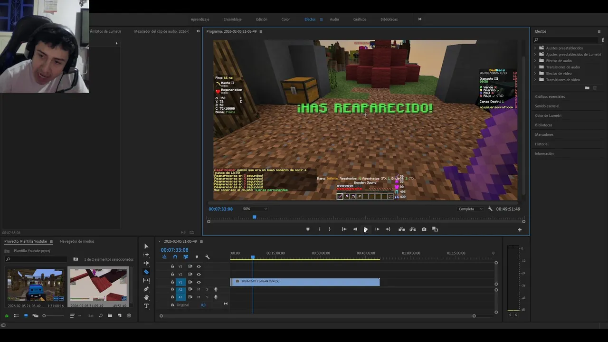Toggle Linked Selection in timeline
Image resolution: width=608 pixels, height=342 pixels.
click(x=186, y=257)
